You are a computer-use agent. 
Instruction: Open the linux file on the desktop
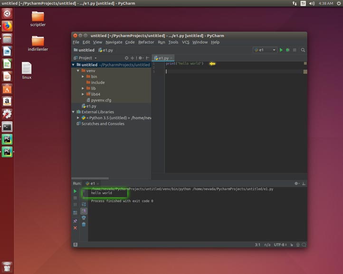[27, 70]
